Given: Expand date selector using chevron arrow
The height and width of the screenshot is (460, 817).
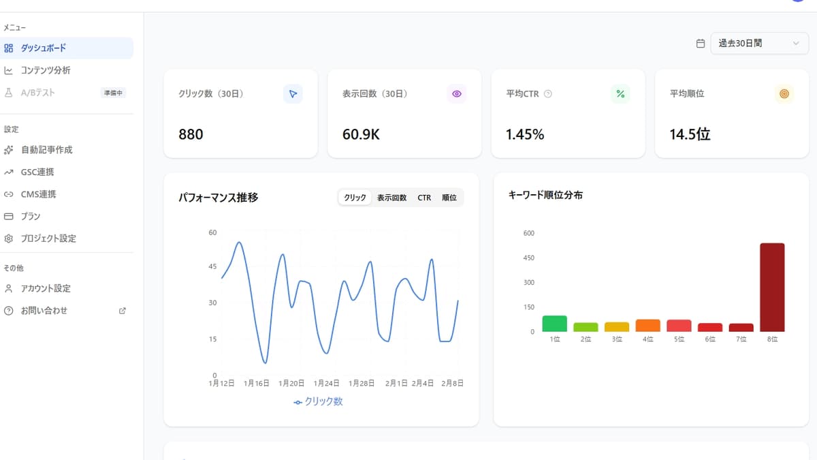Looking at the screenshot, I should coord(796,44).
